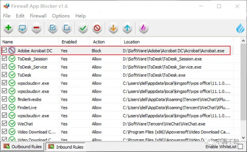247x152 pixels.
Task: Sort by the Location column header
Action: click(177, 42)
